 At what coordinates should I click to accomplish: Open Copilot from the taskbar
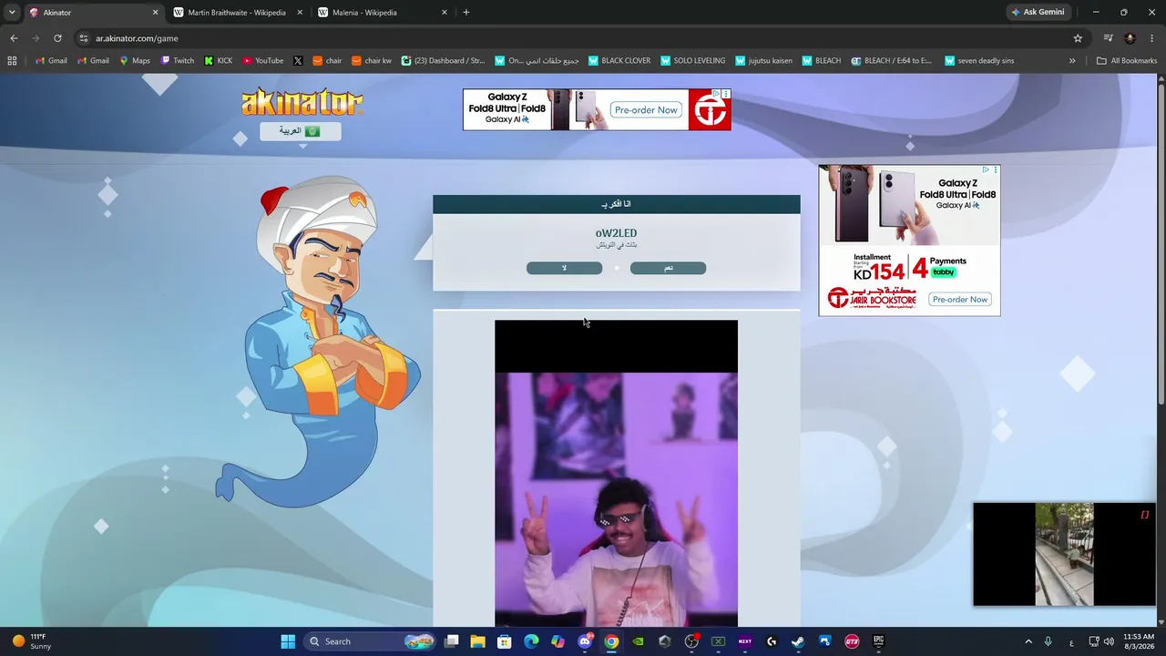(557, 641)
